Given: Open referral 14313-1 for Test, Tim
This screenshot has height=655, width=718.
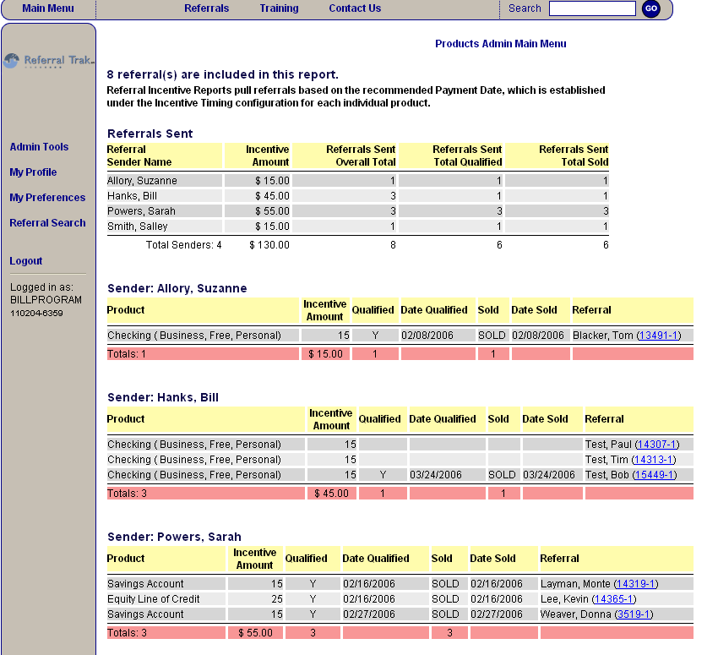Looking at the screenshot, I should tap(654, 460).
